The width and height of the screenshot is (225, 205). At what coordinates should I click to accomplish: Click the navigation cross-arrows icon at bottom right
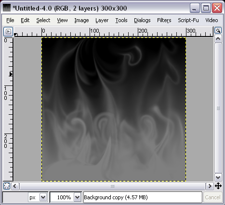(x=218, y=186)
